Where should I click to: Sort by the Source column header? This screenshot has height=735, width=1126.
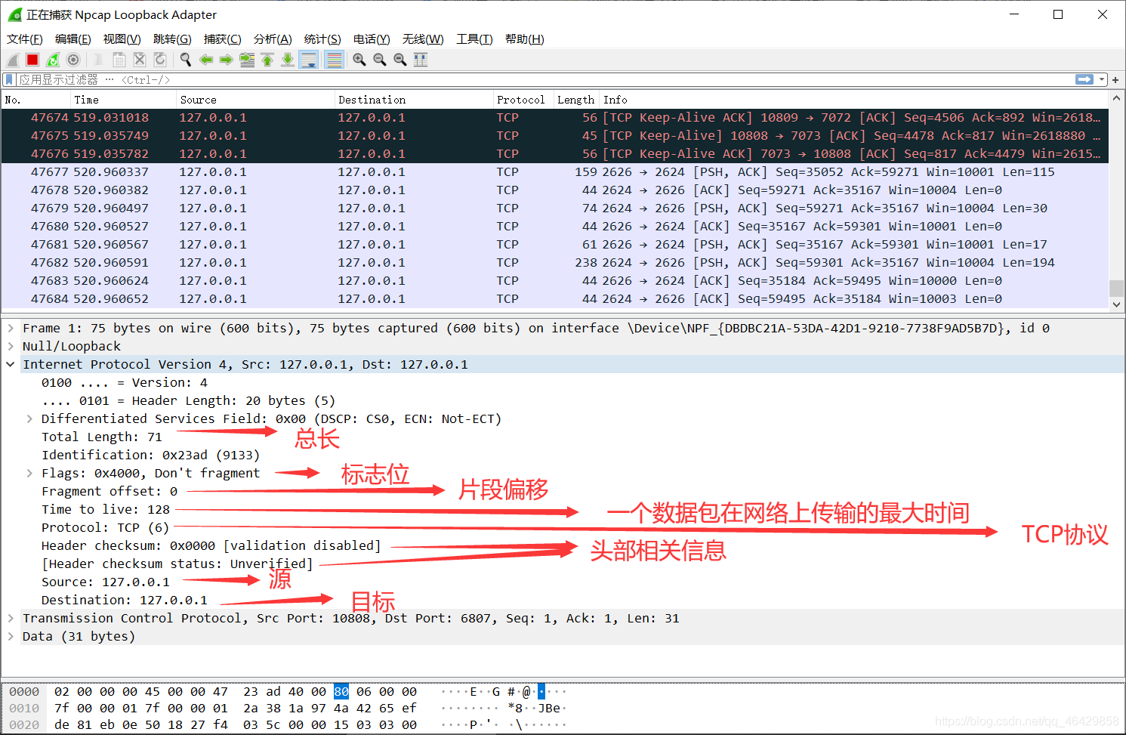coord(255,100)
